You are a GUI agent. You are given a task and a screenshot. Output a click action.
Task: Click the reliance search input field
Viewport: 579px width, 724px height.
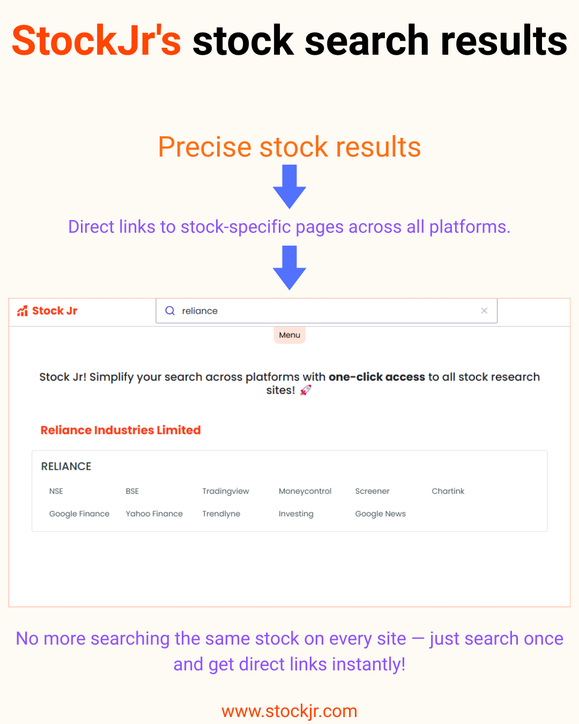[326, 311]
